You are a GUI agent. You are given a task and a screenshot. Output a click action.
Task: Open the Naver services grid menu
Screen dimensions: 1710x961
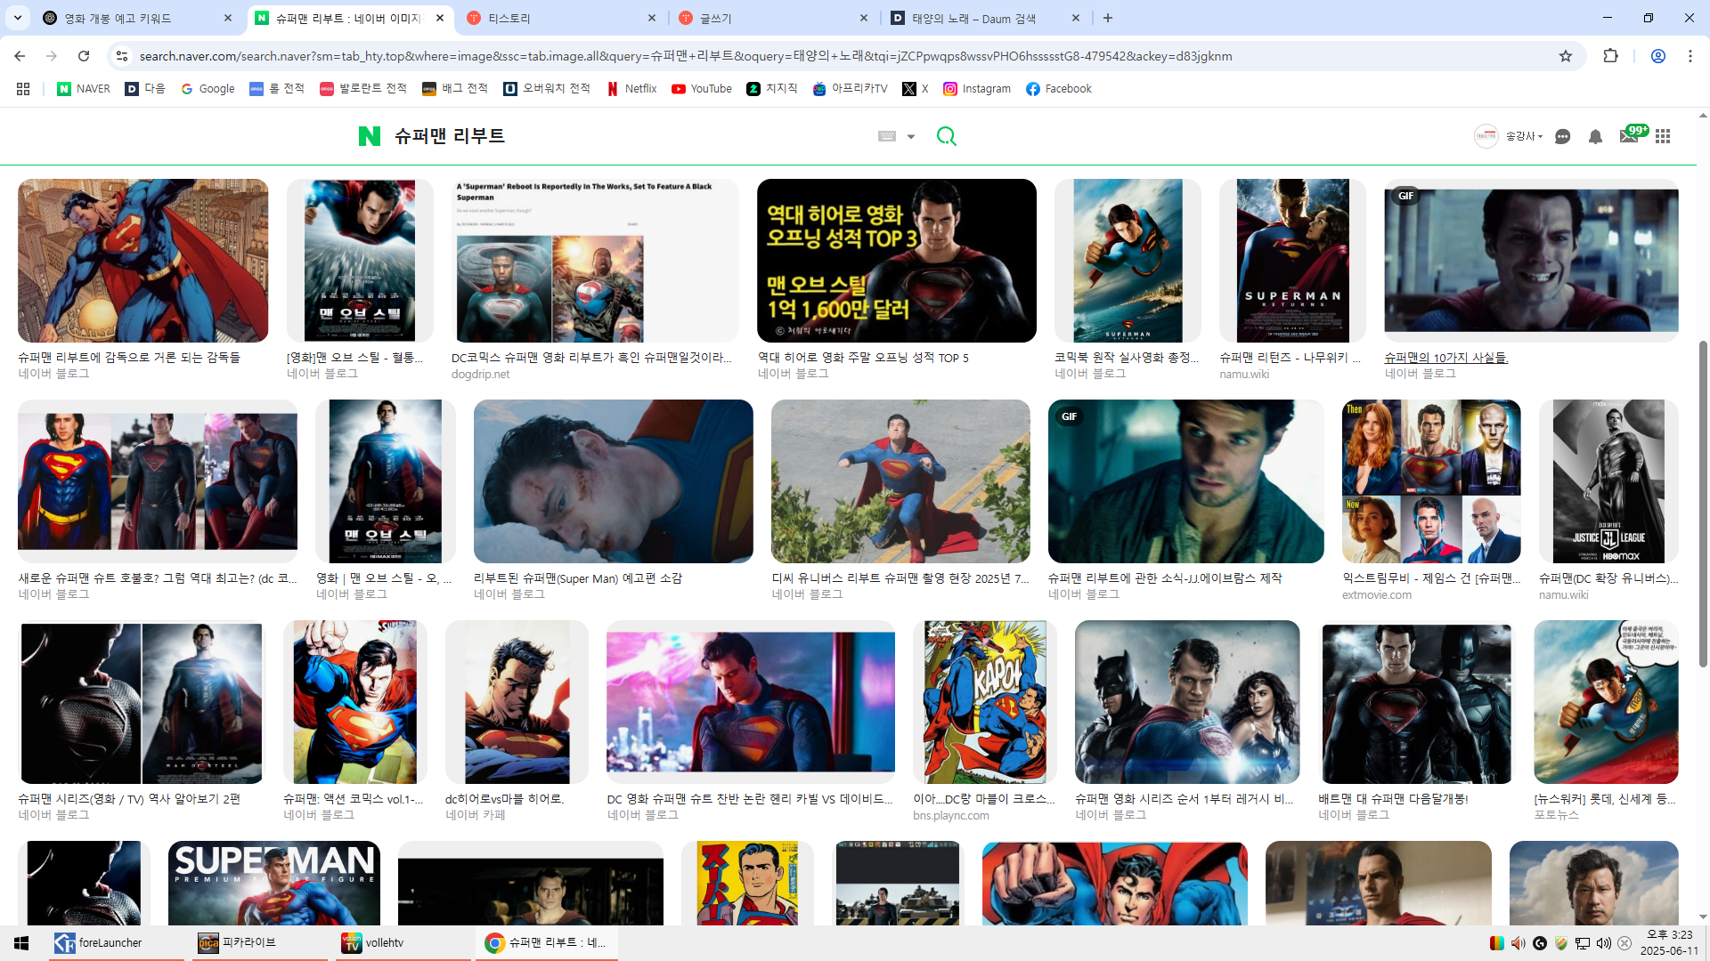click(x=1663, y=136)
